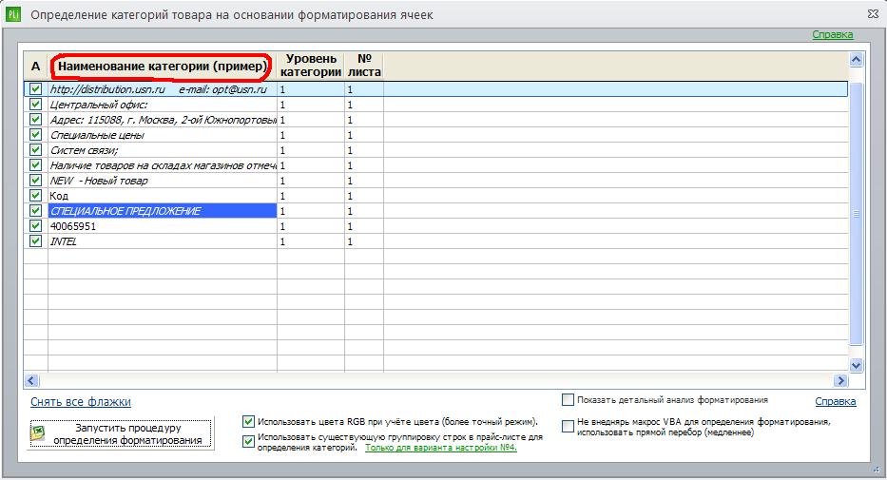Toggle checkbox for Код row
887x480 pixels.
(x=35, y=196)
